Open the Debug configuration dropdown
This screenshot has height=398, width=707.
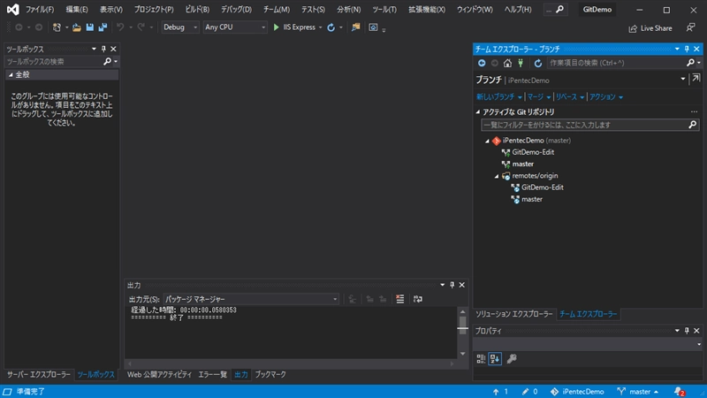pos(180,27)
